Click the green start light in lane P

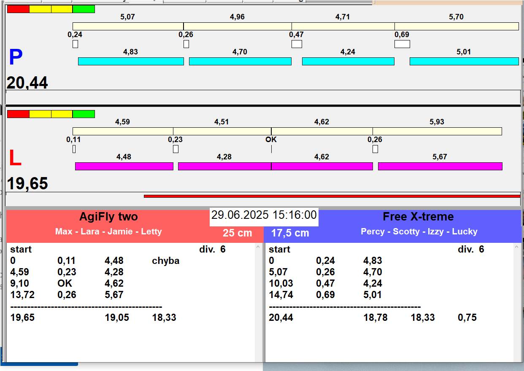[x=84, y=9]
